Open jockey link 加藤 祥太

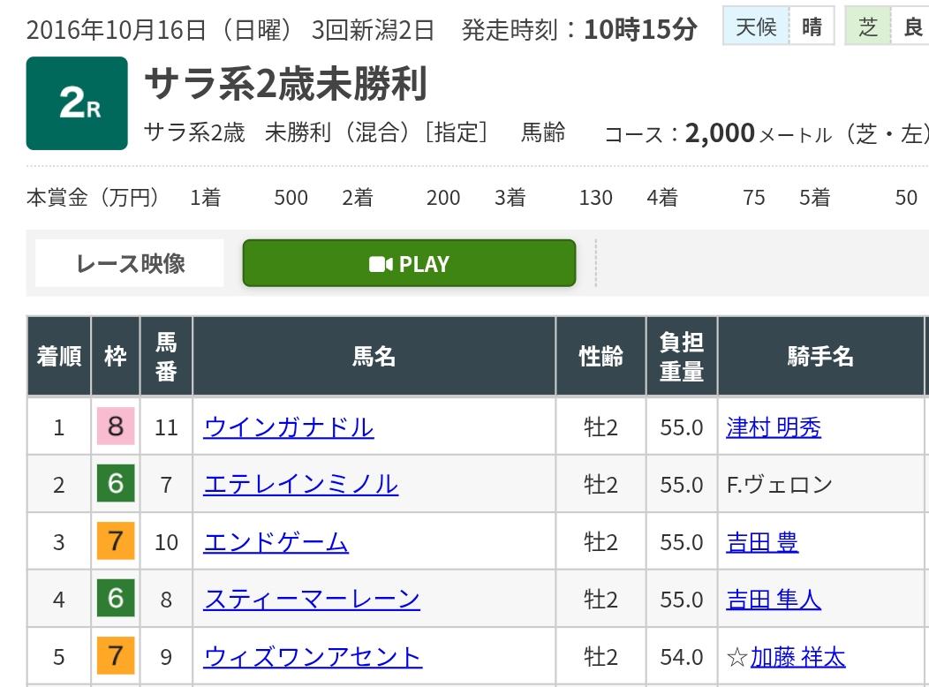pyautogui.click(x=797, y=657)
